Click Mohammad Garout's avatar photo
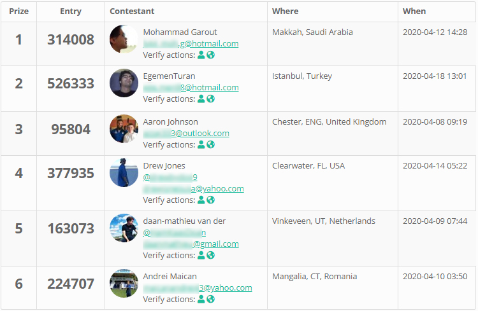 (x=124, y=39)
